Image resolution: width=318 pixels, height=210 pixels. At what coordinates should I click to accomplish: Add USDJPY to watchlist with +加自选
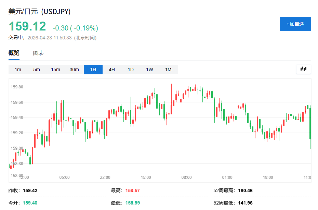point(295,24)
